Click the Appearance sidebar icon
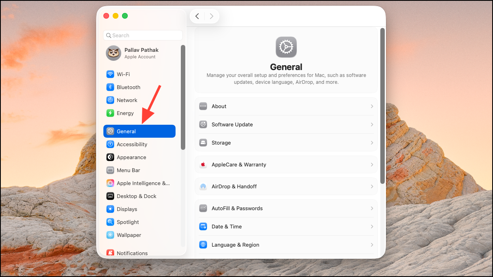This screenshot has width=493, height=277. (110, 157)
